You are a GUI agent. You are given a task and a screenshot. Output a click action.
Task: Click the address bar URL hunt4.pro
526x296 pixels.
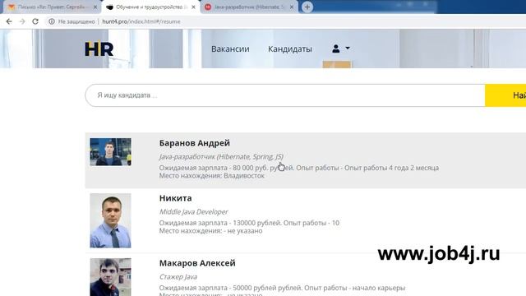141,21
